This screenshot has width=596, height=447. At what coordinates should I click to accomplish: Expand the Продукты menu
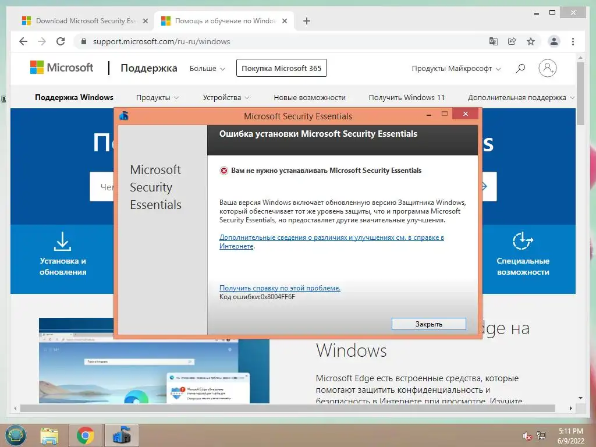tap(157, 98)
